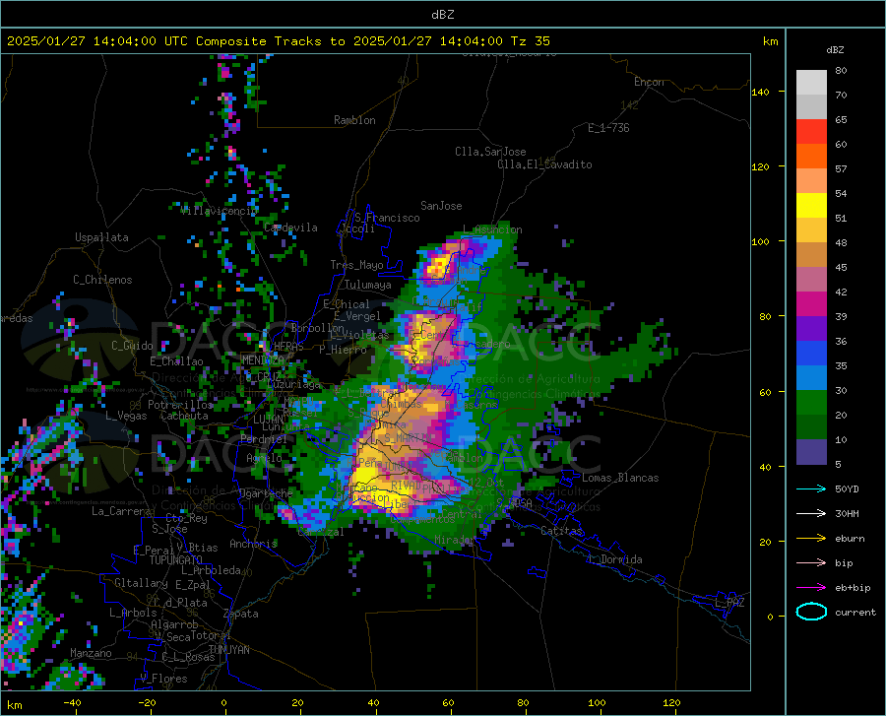Click the 'S_Francisco' map label
The width and height of the screenshot is (886, 716).
coord(387,218)
